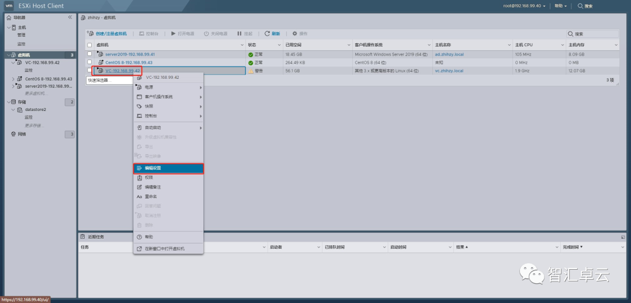Click green status icon in server2019 row
Image resolution: width=631 pixels, height=303 pixels.
[251, 54]
